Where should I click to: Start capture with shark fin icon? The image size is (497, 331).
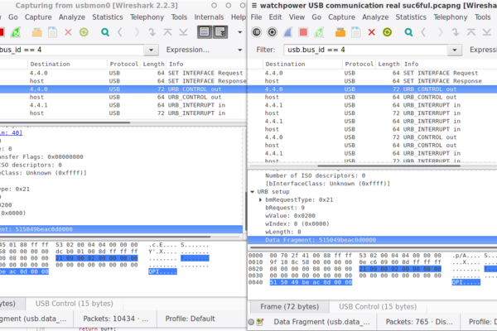pos(287,32)
